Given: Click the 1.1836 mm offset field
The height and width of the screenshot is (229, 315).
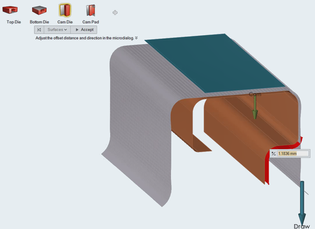Looking at the screenshot, I should [292, 154].
